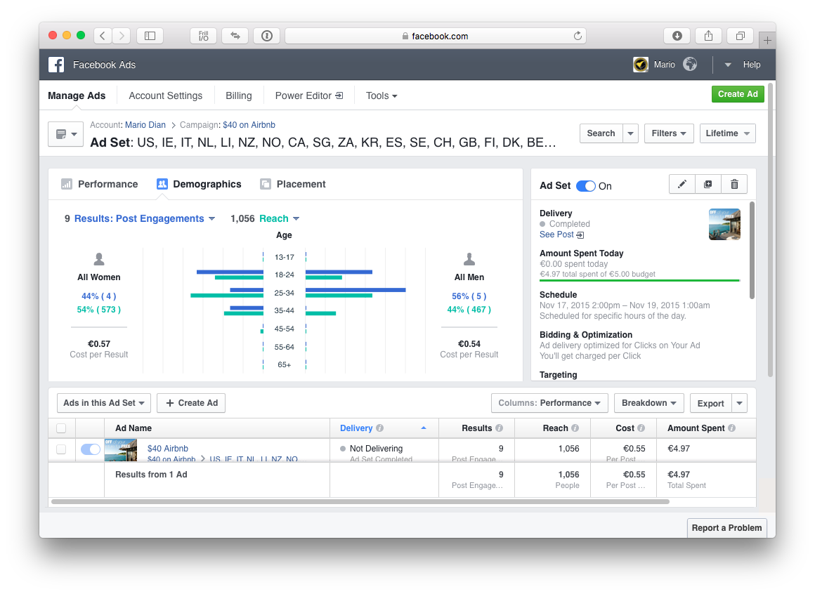Screen dimensions: 815x594
Task: Open Mario Dian account link
Action: coord(145,124)
